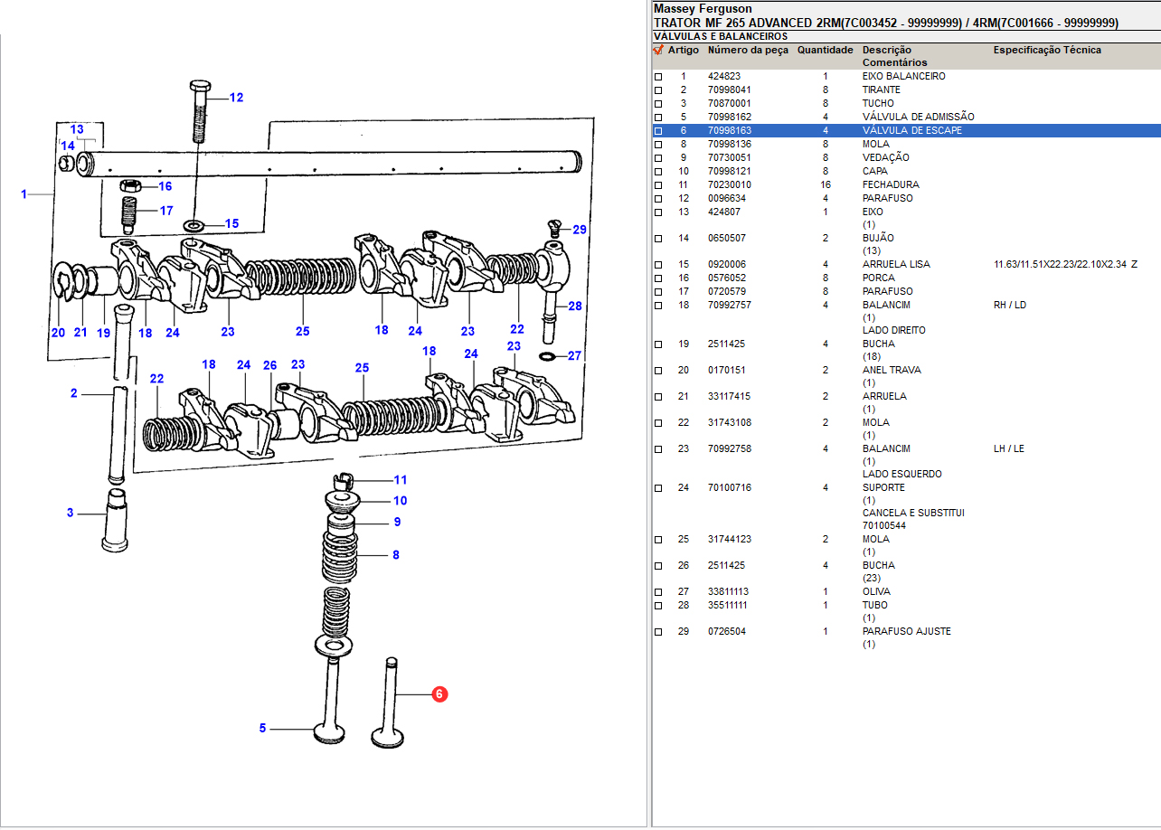Click callout 5 intake valve label
Viewport: 1161px width, 830px height.
(263, 728)
